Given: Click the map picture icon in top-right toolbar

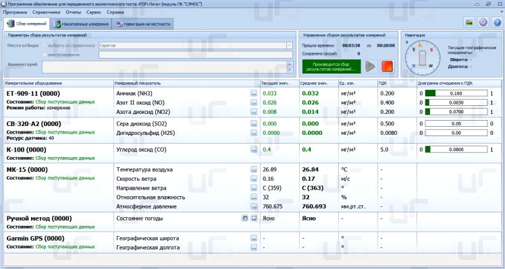Looking at the screenshot, I should point(470,22).
